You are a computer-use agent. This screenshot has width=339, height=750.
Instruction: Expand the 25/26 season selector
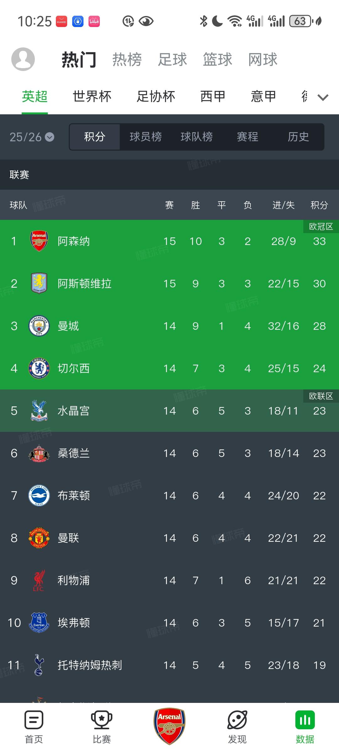click(x=32, y=137)
